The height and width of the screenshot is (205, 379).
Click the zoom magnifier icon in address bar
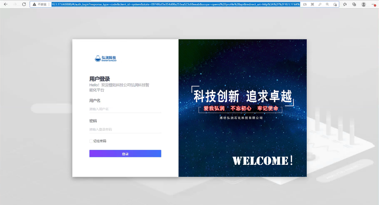[x=327, y=4]
